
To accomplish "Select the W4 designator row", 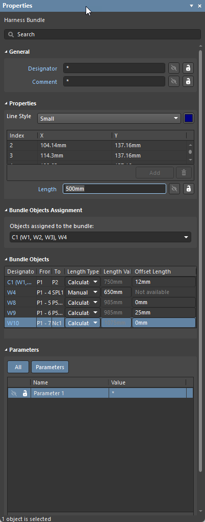I will point(20,292).
